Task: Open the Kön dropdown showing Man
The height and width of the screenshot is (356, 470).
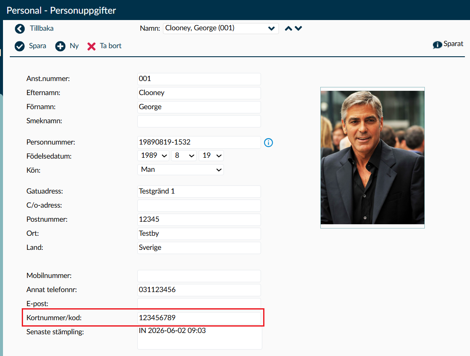Action: 180,170
